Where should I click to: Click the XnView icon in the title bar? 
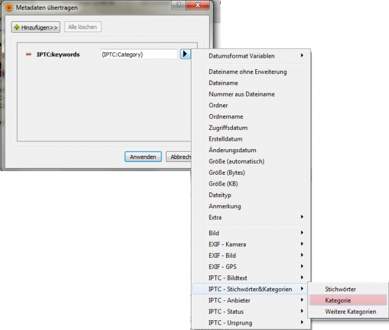[9, 8]
